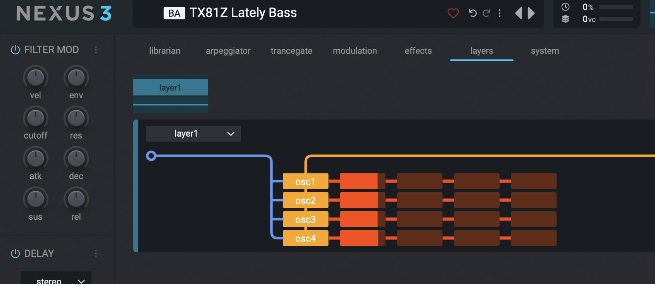The height and width of the screenshot is (284, 655).
Task: Select the osc4 oscillator block
Action: click(305, 238)
